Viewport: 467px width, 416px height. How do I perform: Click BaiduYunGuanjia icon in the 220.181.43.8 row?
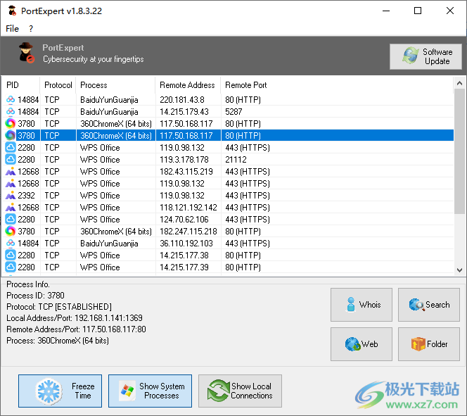coord(11,99)
